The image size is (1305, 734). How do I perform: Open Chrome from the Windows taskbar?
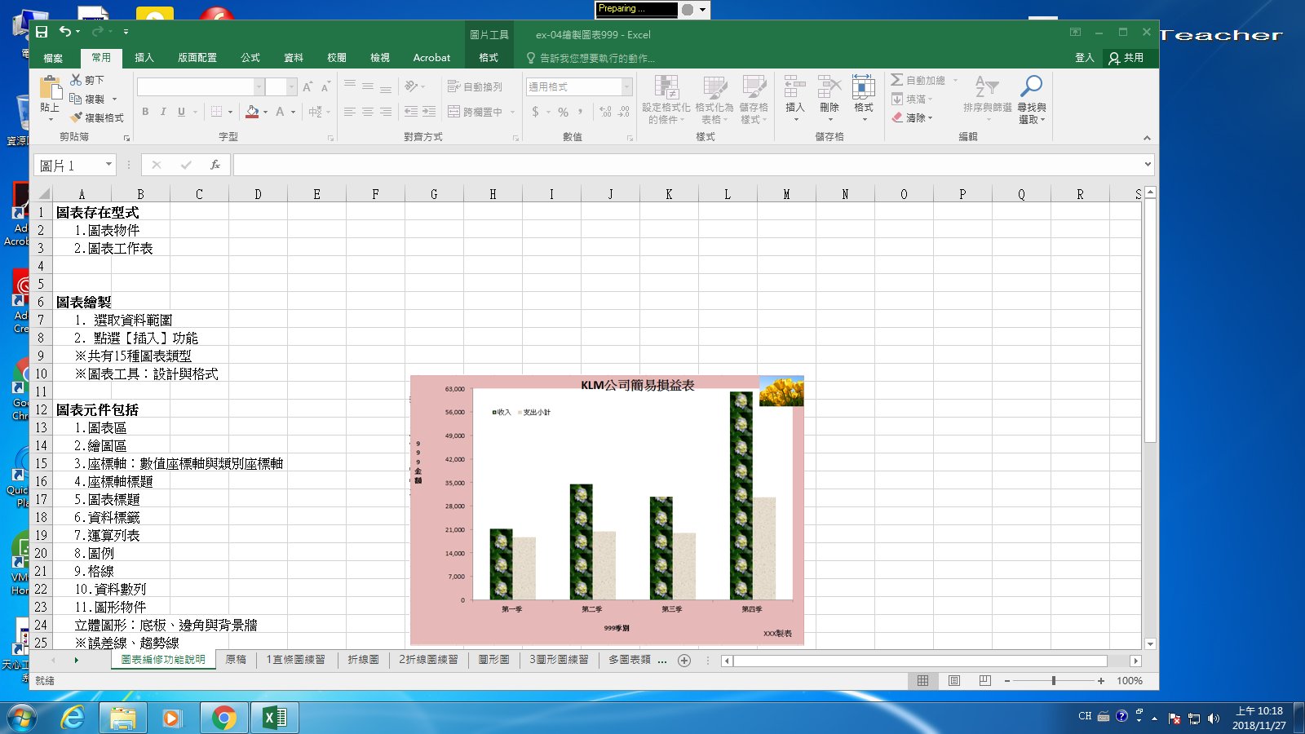point(223,718)
